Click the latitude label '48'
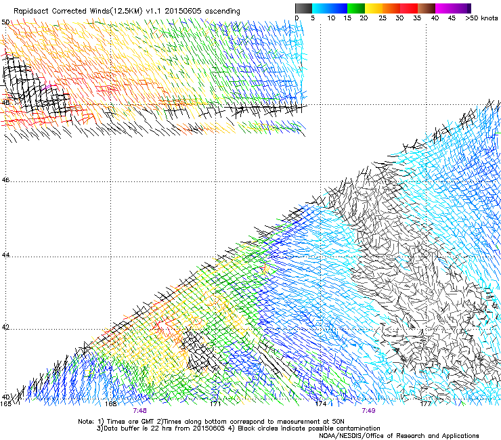Image resolution: width=501 pixels, height=440 pixels. pos(5,103)
